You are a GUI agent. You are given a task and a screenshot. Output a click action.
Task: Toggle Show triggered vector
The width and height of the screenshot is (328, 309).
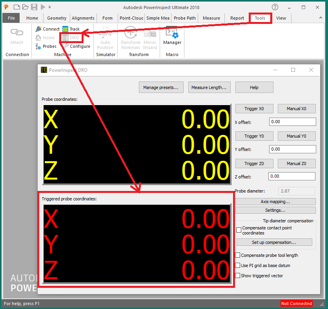click(x=237, y=275)
